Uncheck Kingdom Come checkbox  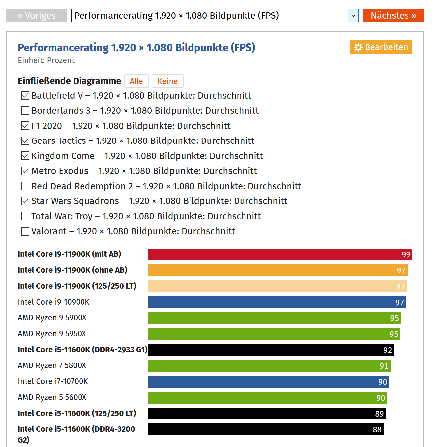coord(25,156)
